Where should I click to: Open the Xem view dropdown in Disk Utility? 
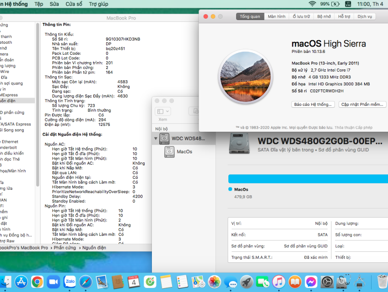pos(163,111)
